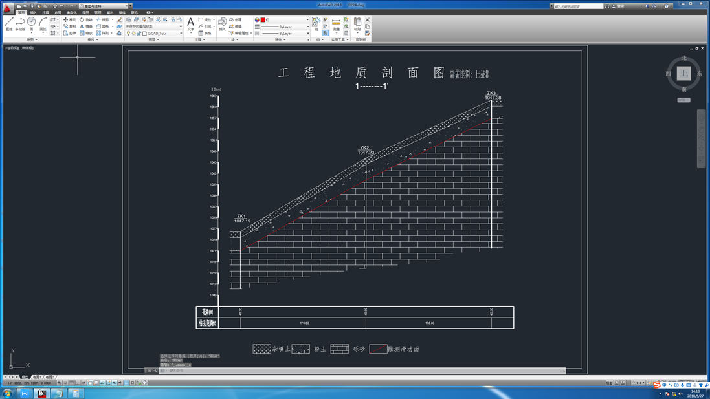
Task: Open the layer name dropdown GICAD_TuLi
Action: click(164, 34)
